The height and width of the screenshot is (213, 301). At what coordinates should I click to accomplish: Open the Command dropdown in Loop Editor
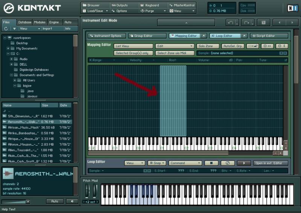coord(185,163)
